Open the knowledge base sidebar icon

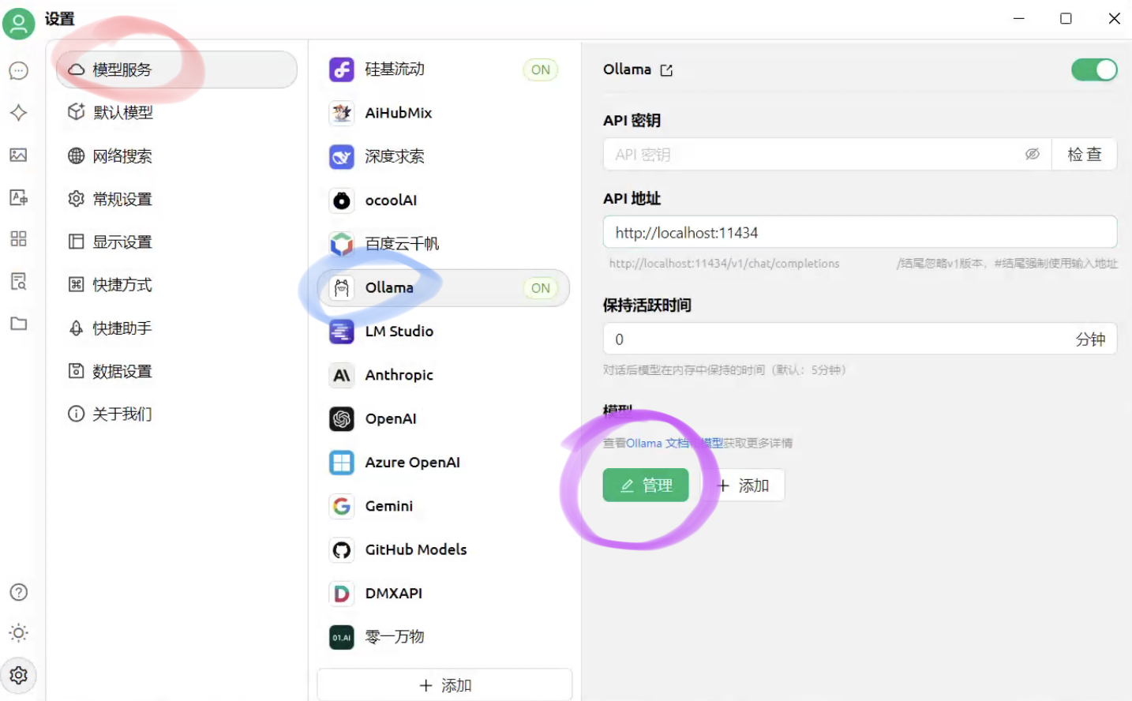pyautogui.click(x=19, y=281)
